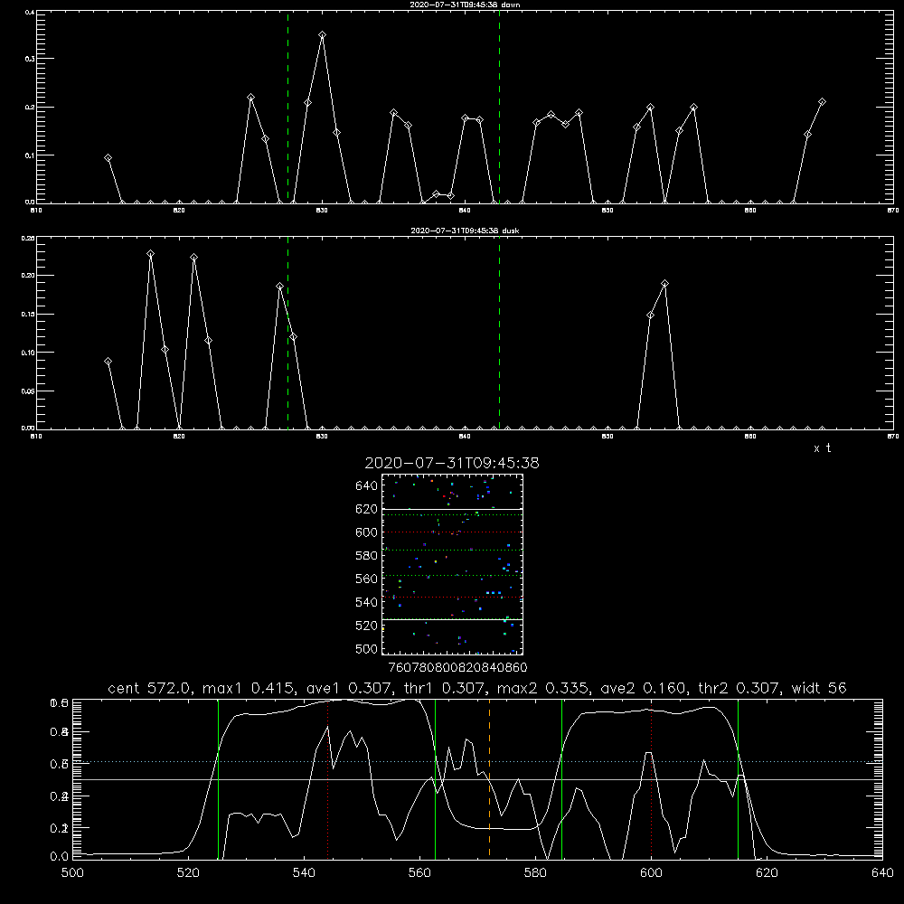Click the 'thr2 0.307' value in header

click(739, 688)
